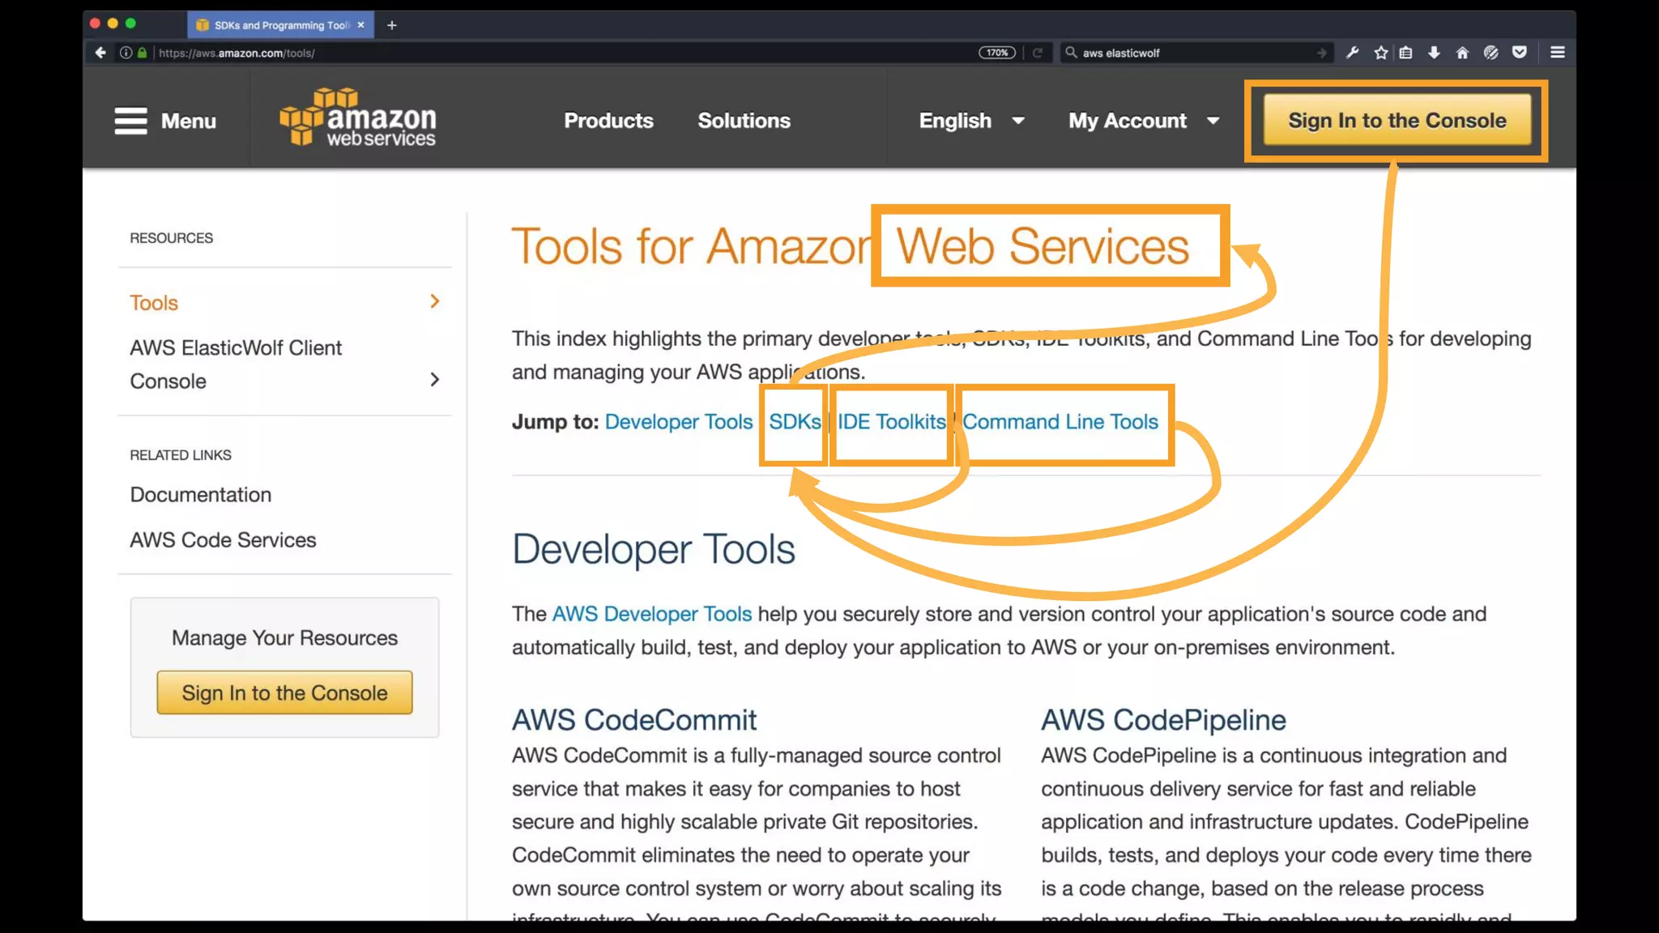Click the 'Manage Your Resources' label
Screen dimensions: 1659x933
[x=284, y=637]
